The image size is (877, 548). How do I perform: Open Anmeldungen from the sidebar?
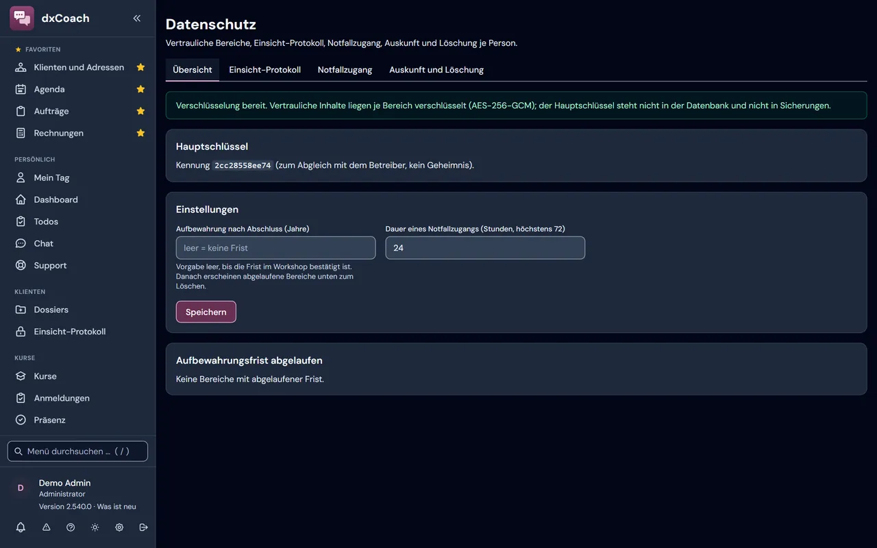[x=62, y=398]
